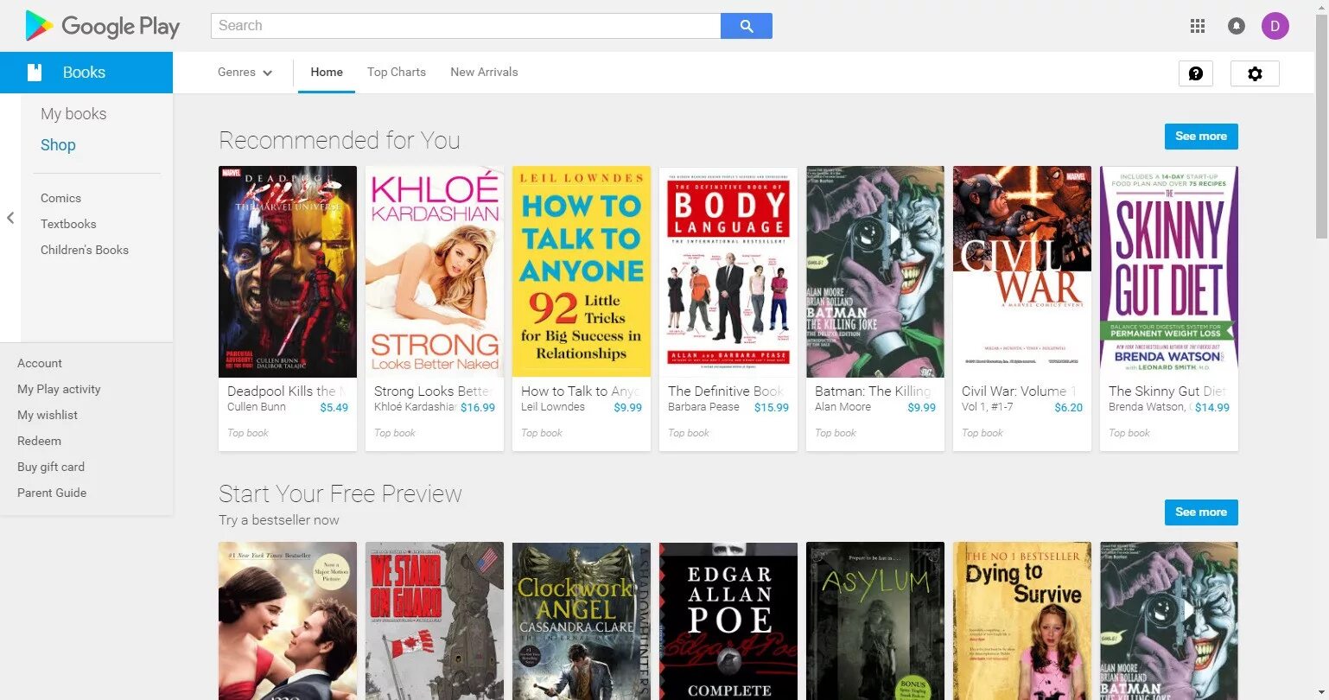Open the Google apps grid icon
The height and width of the screenshot is (700, 1329).
point(1198,26)
